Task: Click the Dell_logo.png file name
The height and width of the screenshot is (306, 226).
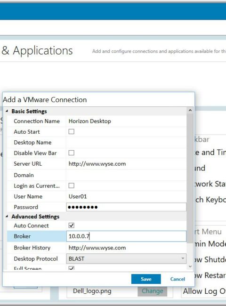Action: 92,291
